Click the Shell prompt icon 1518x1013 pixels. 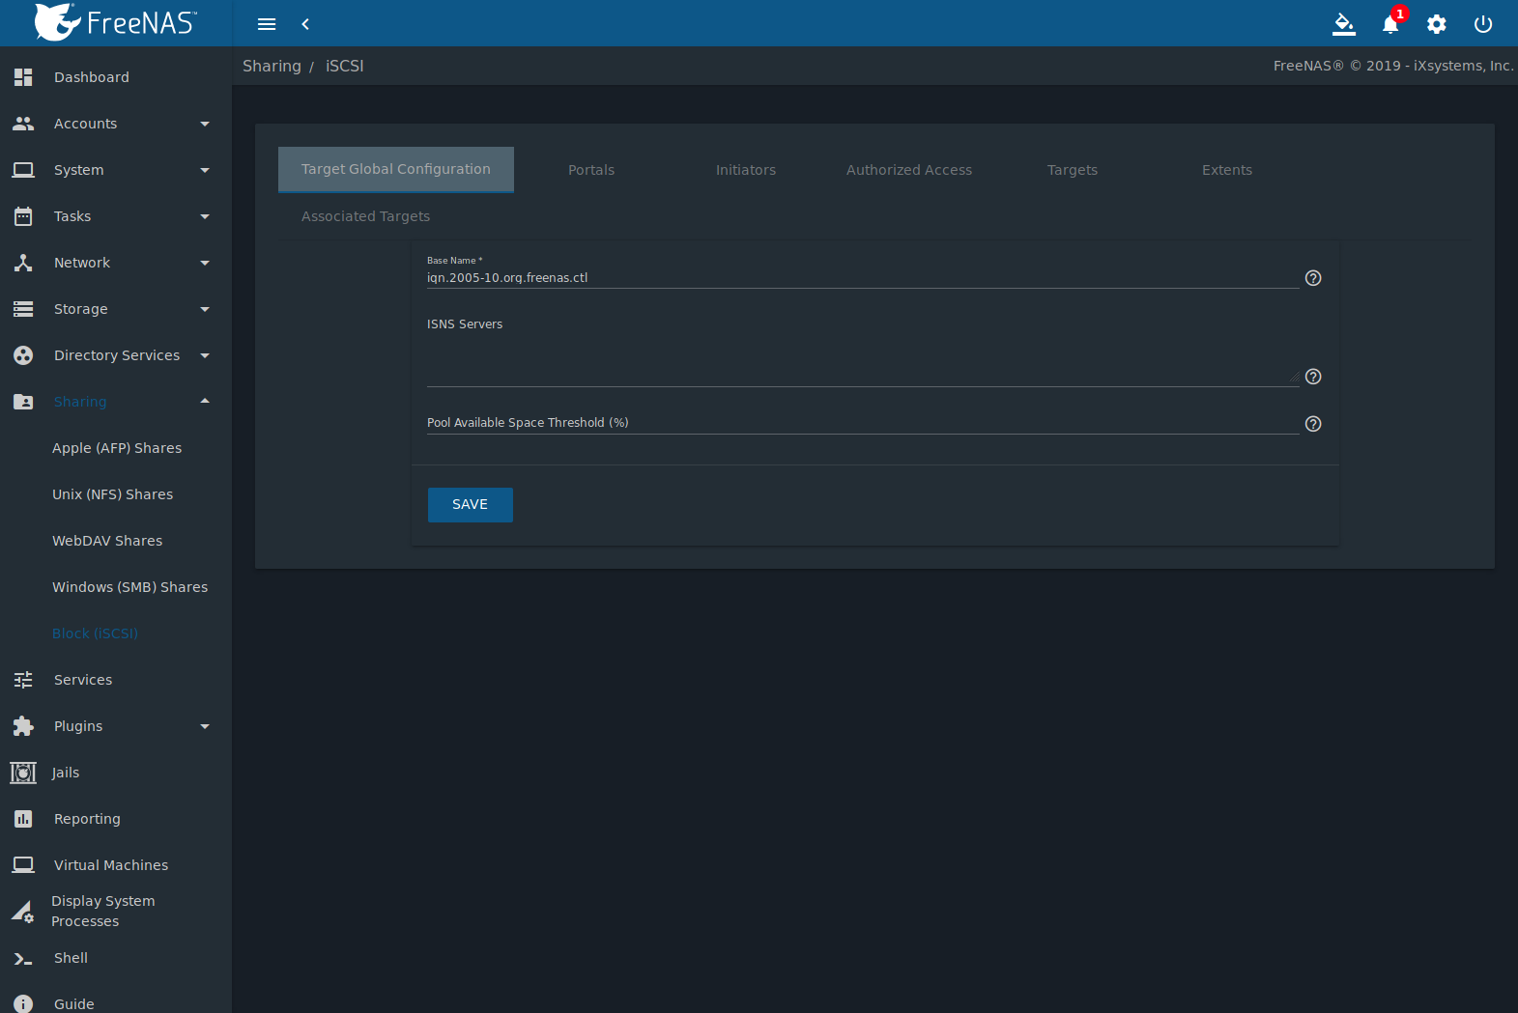(x=23, y=958)
